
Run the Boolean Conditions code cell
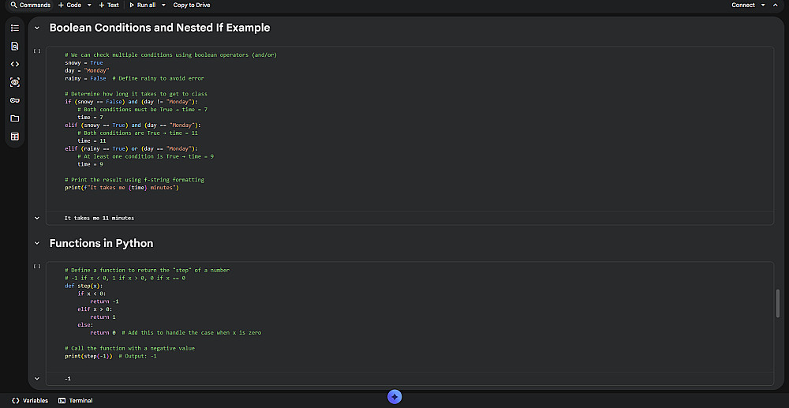(x=37, y=51)
